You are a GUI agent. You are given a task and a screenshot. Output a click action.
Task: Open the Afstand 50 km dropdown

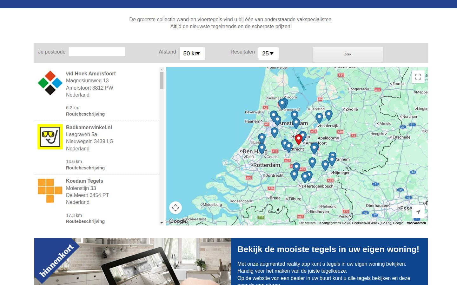pyautogui.click(x=192, y=54)
